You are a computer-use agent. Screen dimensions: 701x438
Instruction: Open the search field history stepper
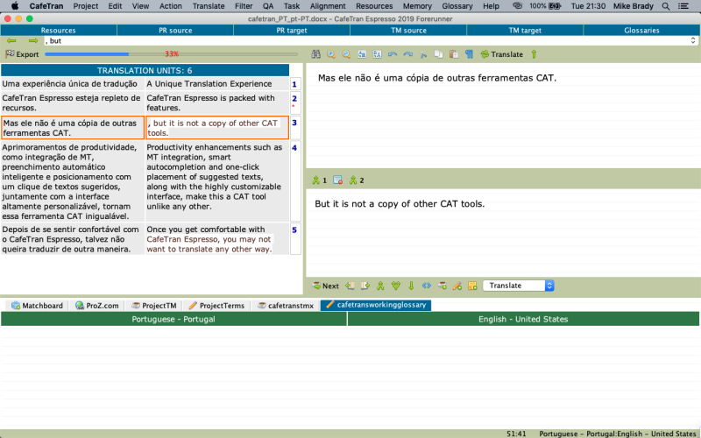(693, 40)
